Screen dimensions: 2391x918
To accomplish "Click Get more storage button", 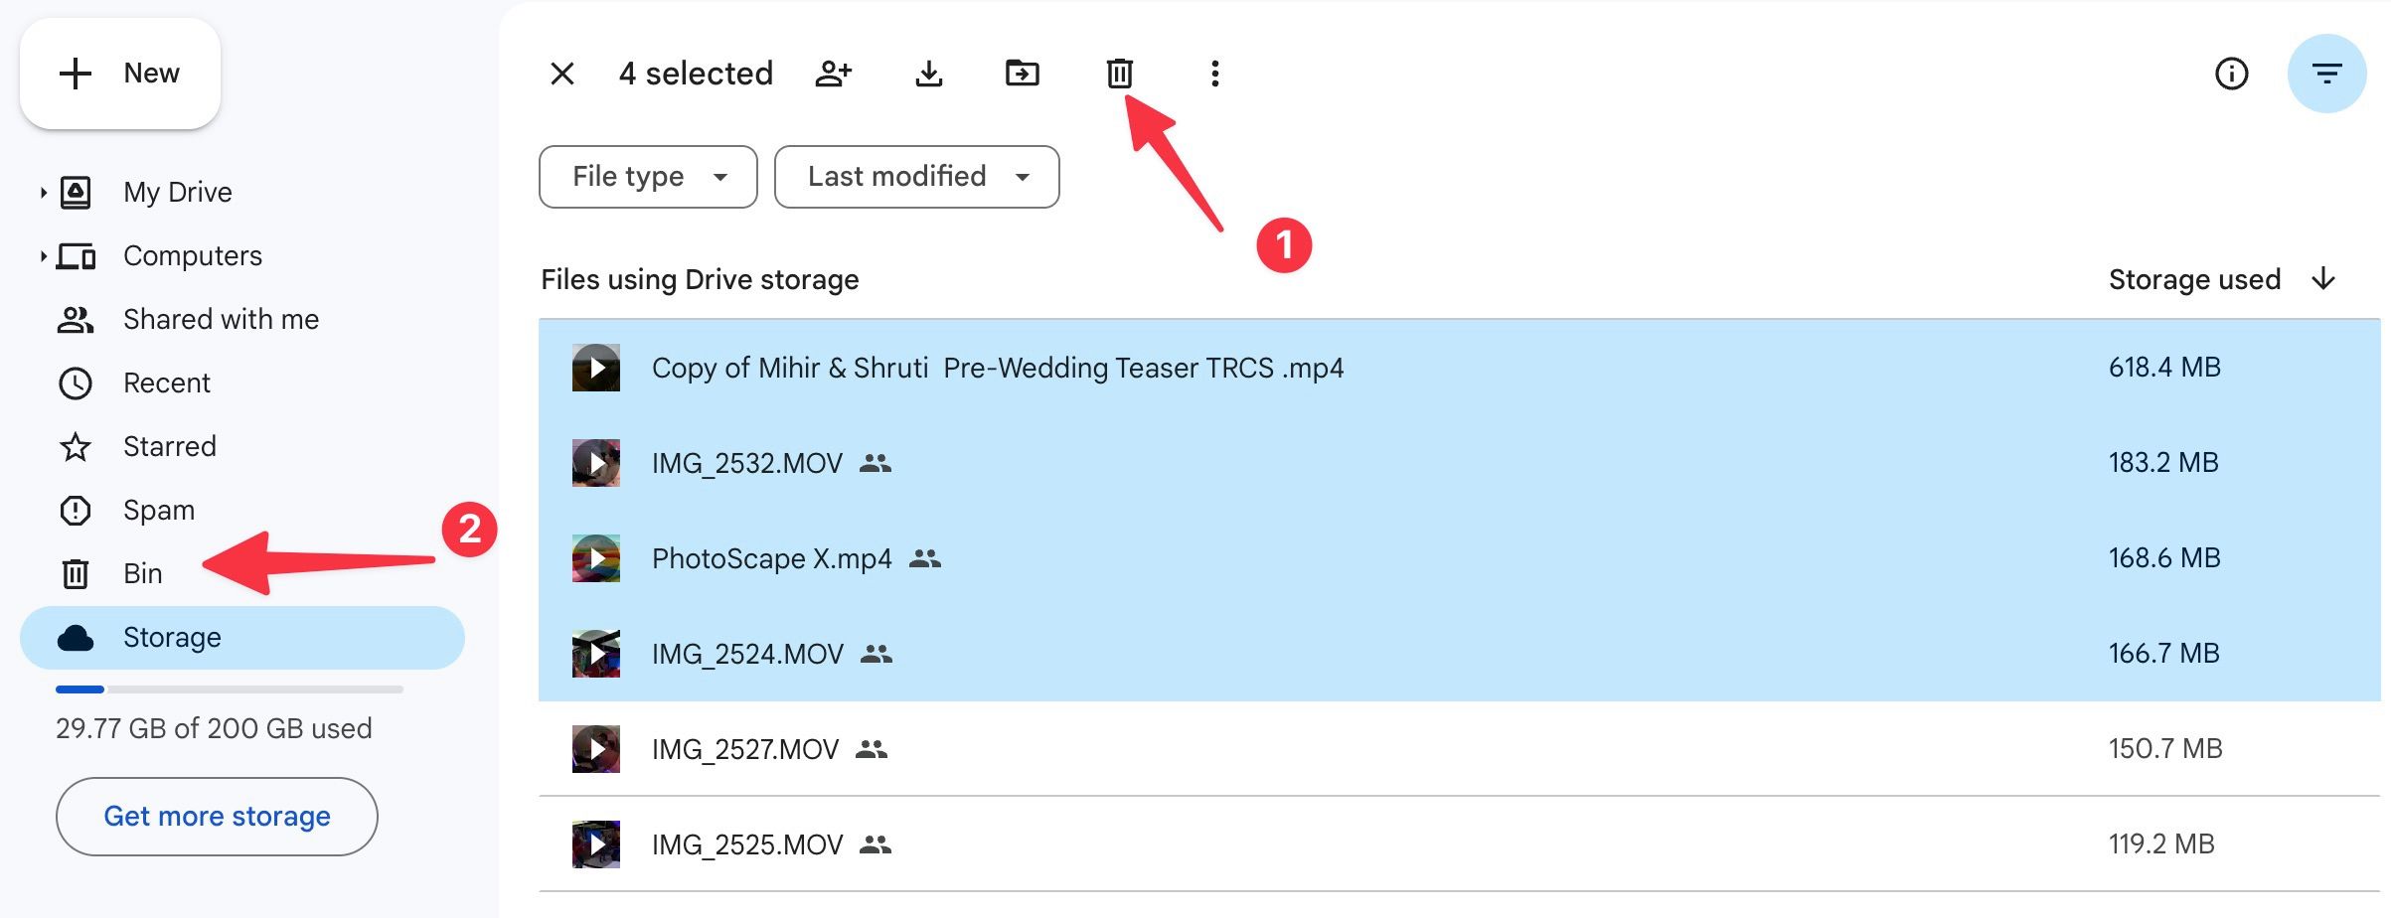I will (217, 817).
